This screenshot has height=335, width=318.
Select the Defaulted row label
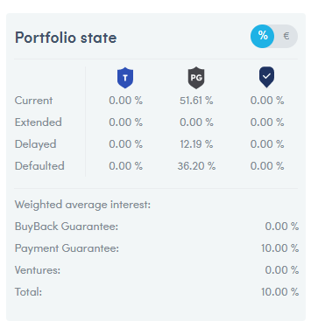point(39,166)
